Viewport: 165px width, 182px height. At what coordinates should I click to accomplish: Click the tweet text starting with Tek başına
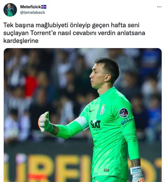[x=74, y=33]
